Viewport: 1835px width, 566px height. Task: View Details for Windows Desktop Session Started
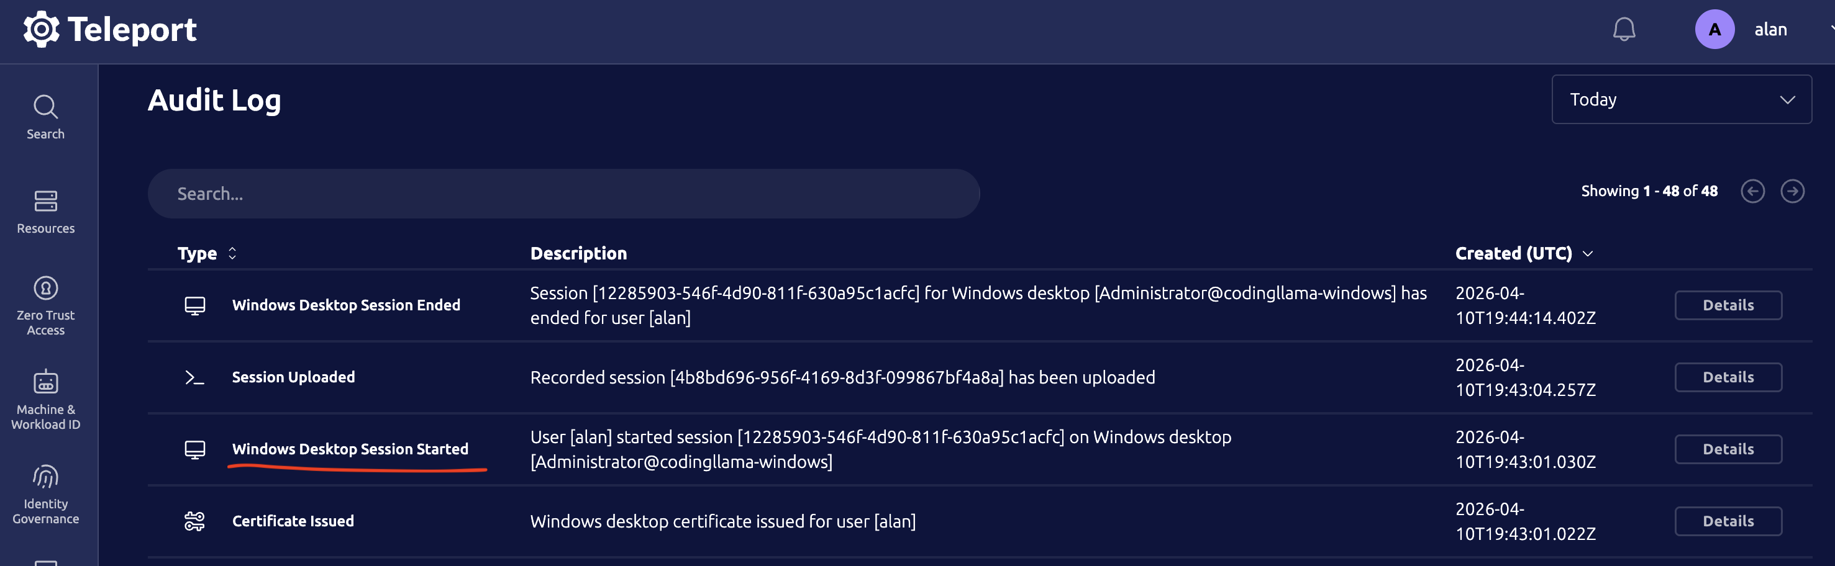[1728, 449]
